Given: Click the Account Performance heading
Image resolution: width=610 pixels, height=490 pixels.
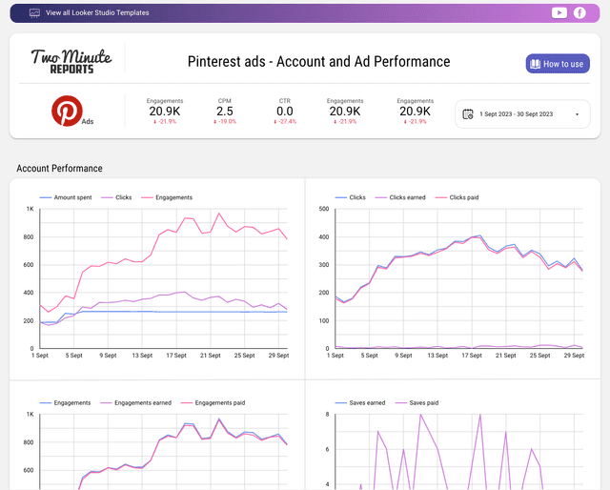Looking at the screenshot, I should 59,168.
